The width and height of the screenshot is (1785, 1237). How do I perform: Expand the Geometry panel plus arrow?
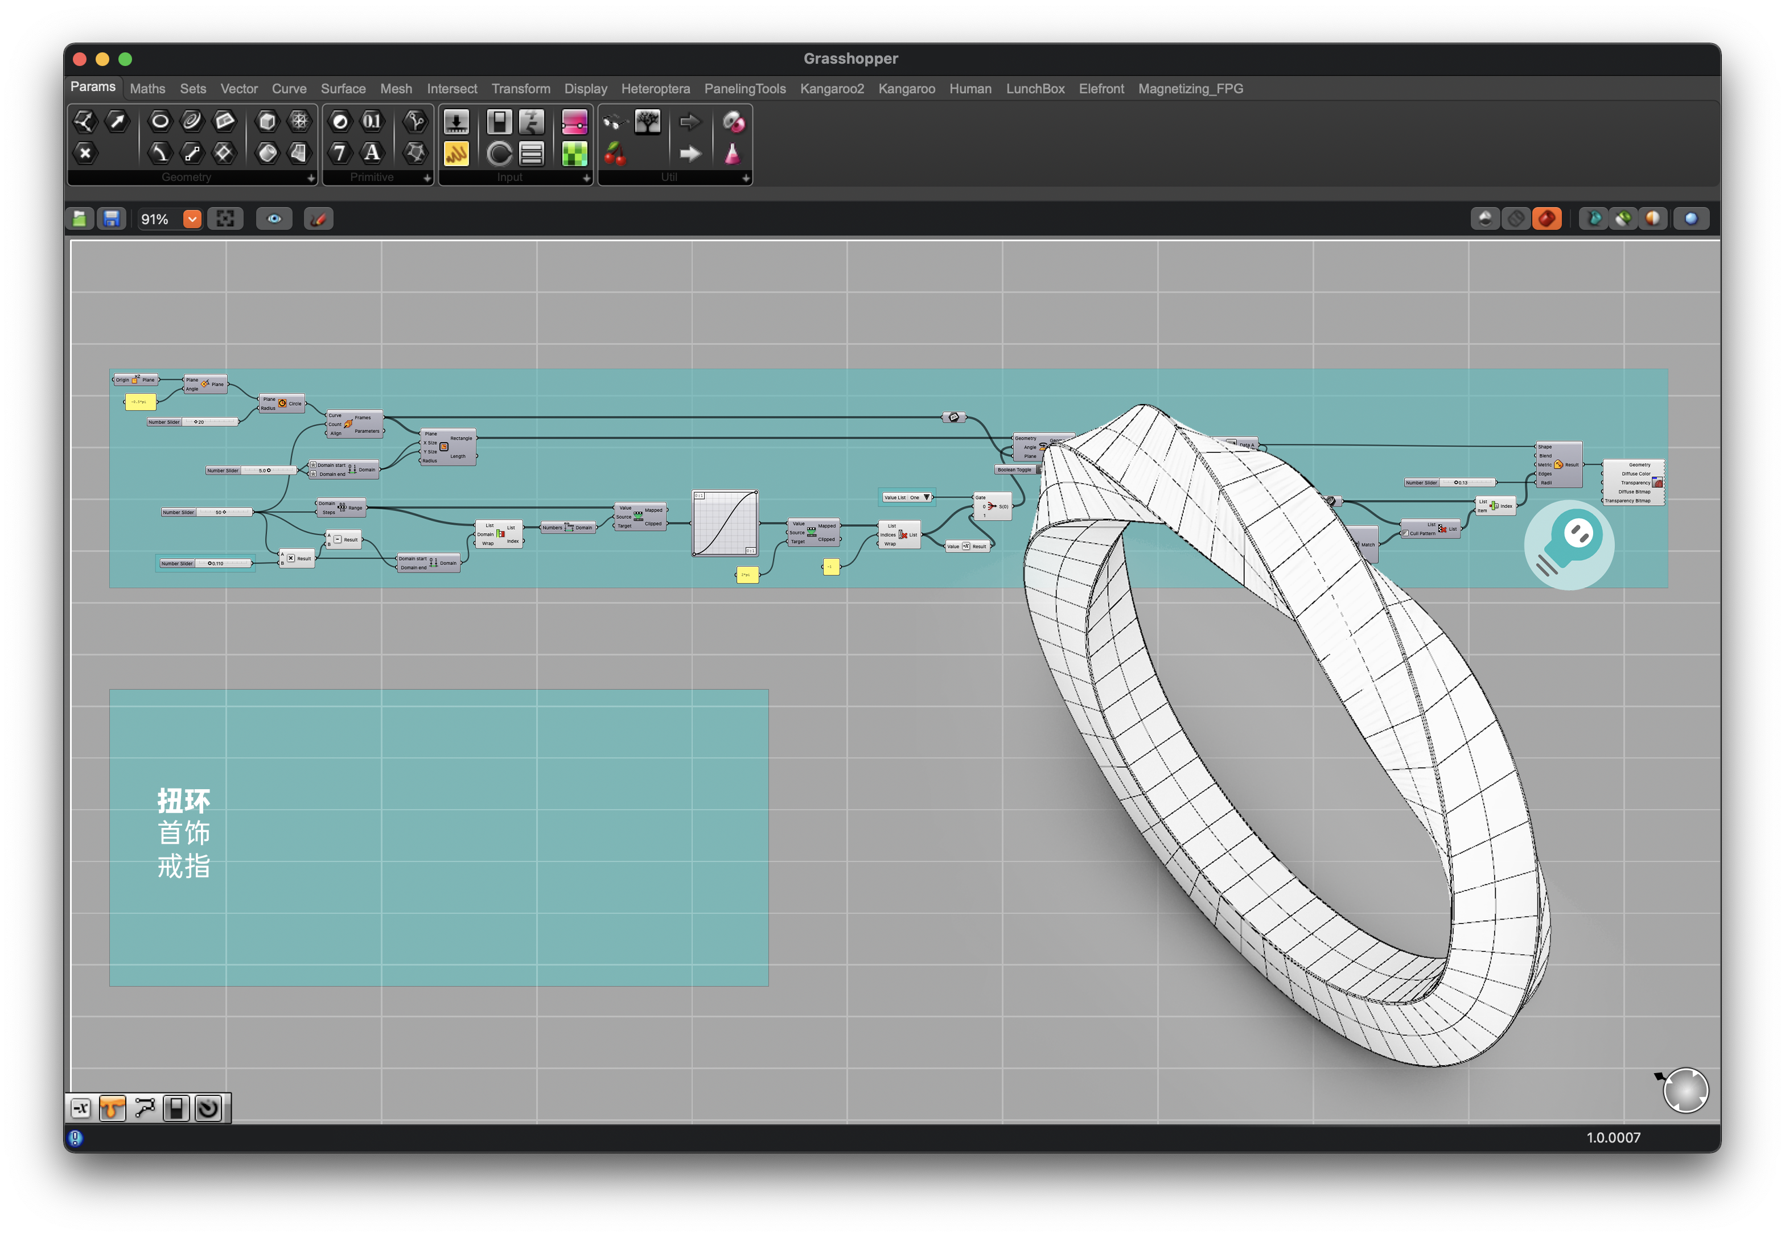(x=311, y=178)
